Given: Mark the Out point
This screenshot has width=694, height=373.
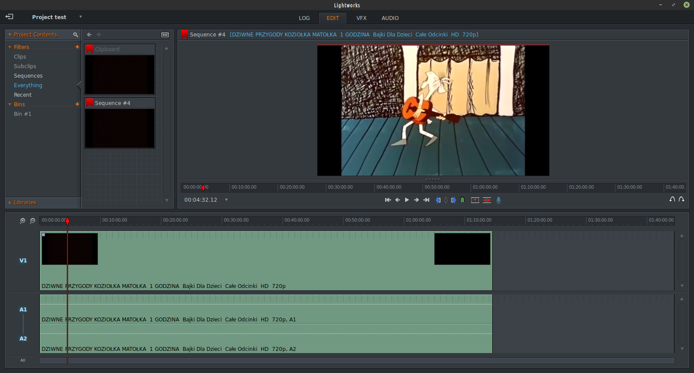Looking at the screenshot, I should [x=453, y=200].
